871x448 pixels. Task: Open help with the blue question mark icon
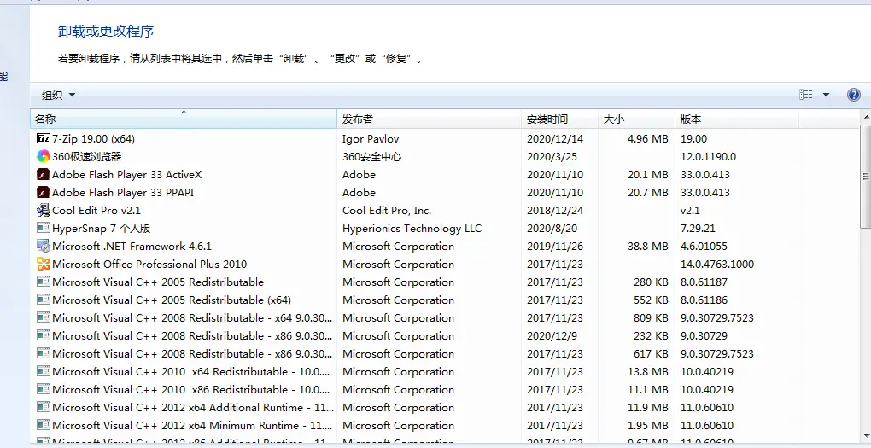853,95
